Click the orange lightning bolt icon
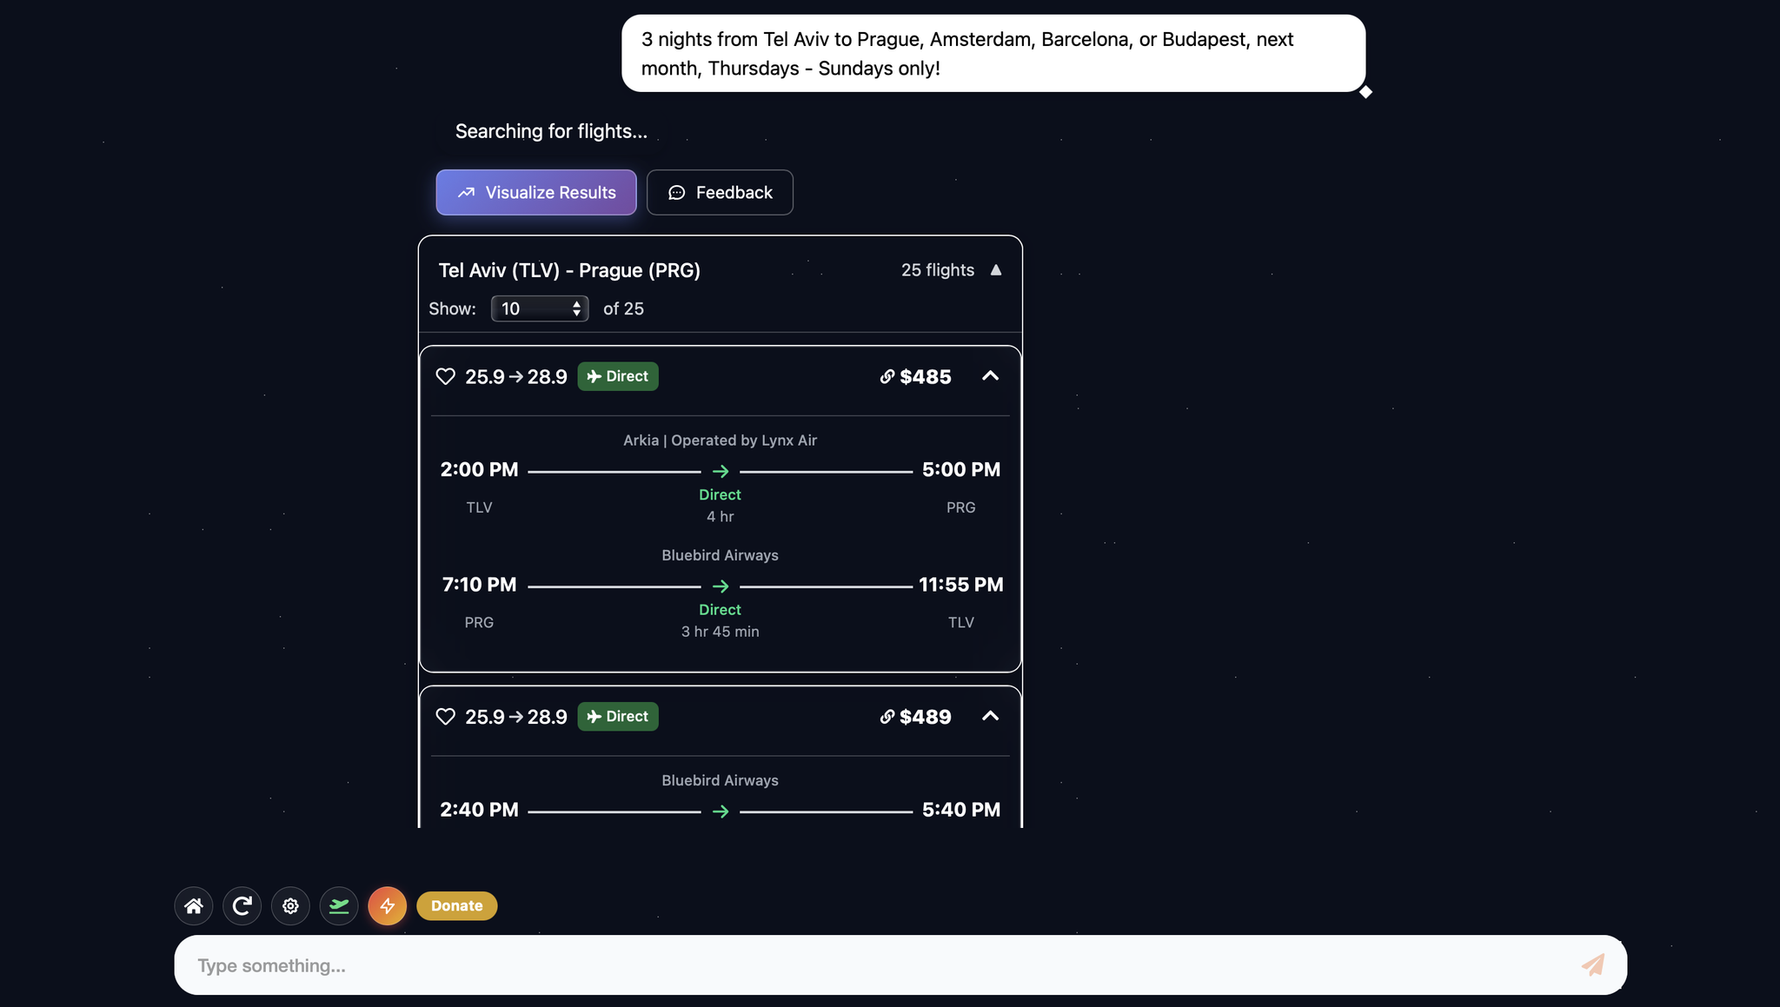1780x1007 pixels. [x=388, y=906]
